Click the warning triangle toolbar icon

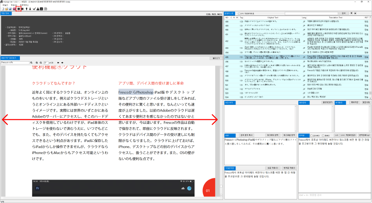pyautogui.click(x=38, y=9)
